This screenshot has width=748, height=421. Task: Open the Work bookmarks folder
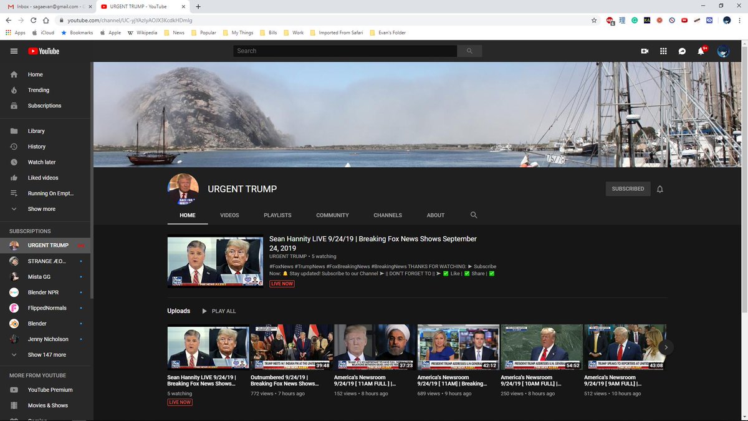pyautogui.click(x=294, y=32)
